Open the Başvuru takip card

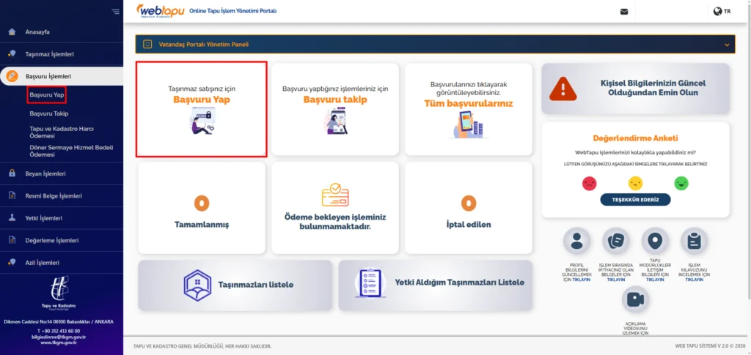(334, 109)
